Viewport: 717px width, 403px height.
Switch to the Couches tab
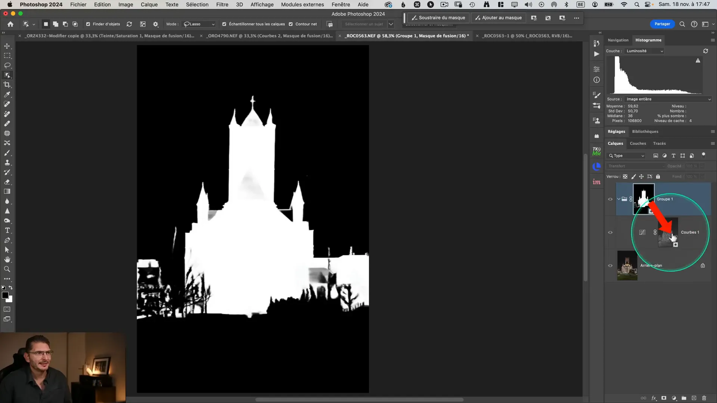coord(638,143)
